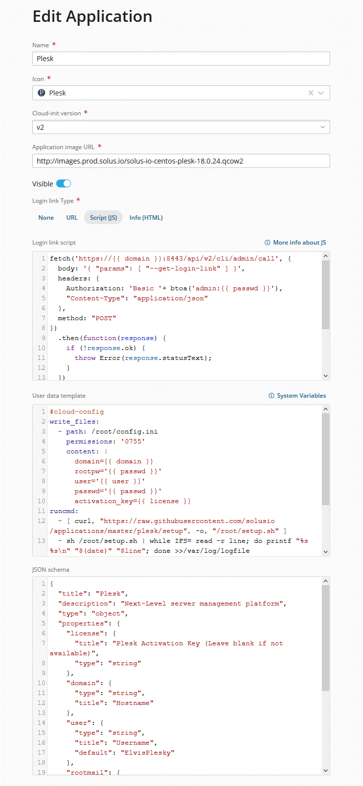Click 'path: /root/config.ini' line
The width and height of the screenshot is (363, 786).
112,432
